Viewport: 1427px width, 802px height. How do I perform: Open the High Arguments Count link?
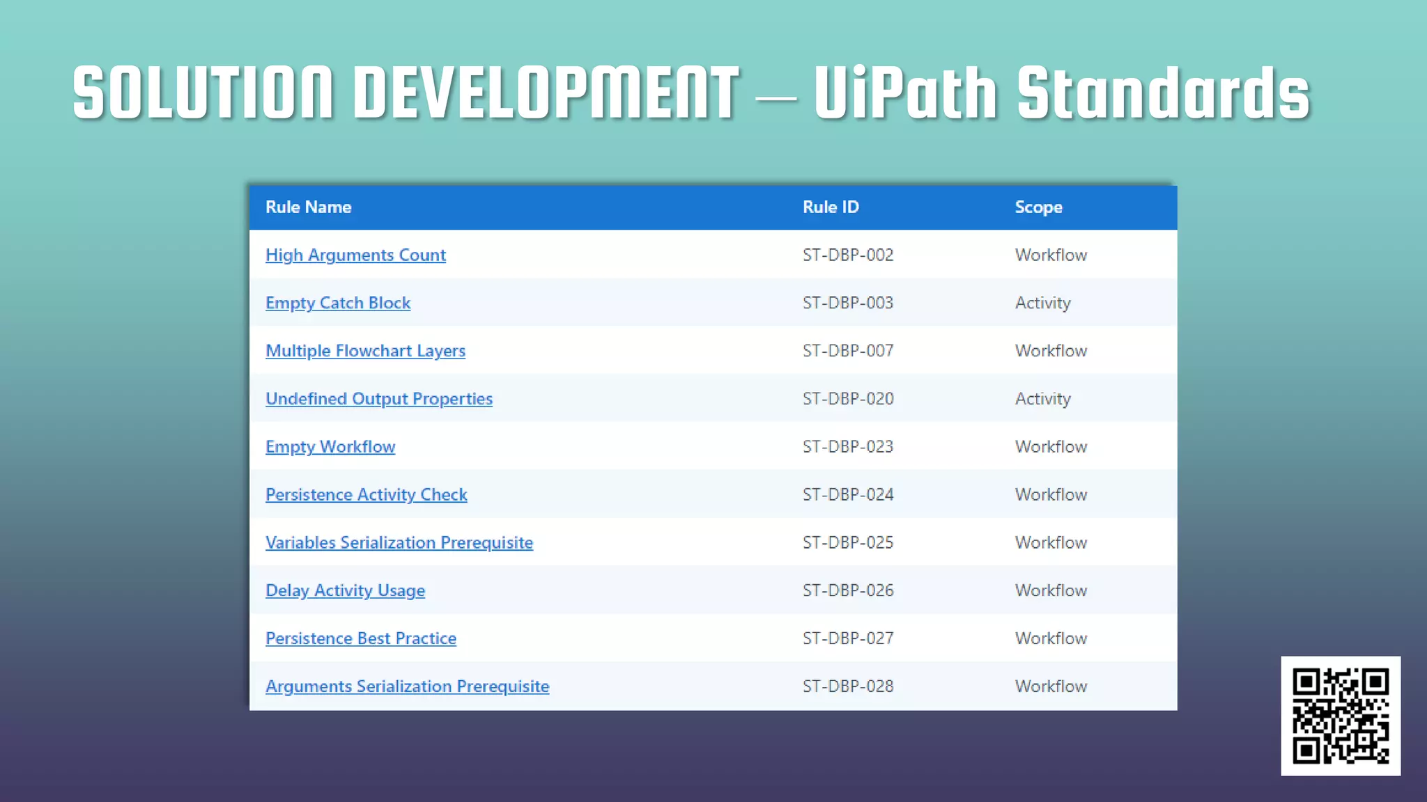tap(355, 255)
